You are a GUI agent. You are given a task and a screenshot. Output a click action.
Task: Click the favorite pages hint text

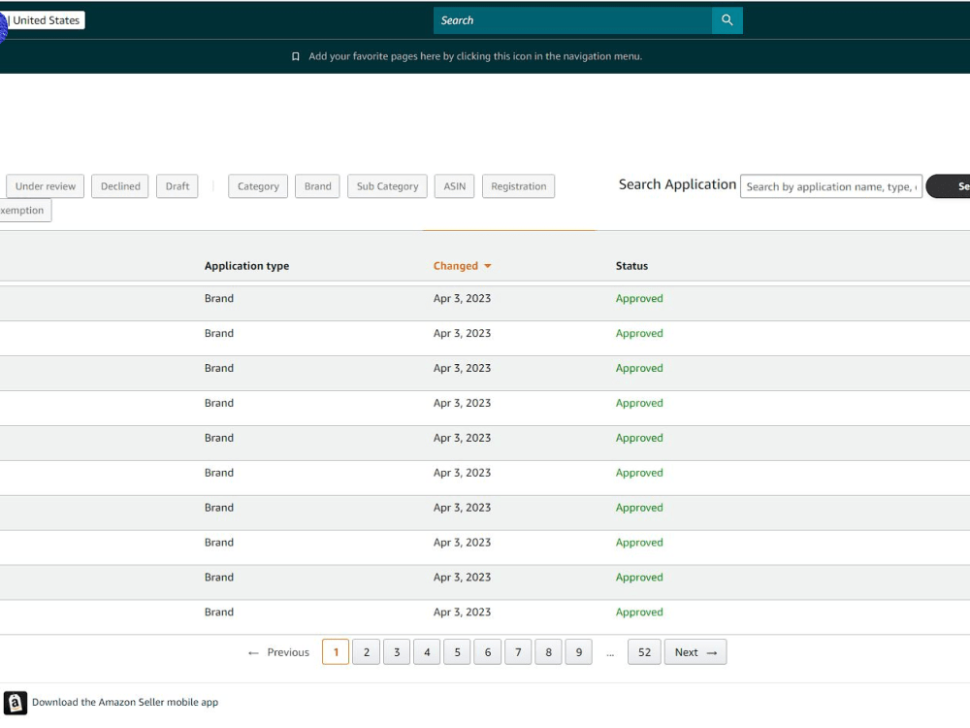click(x=475, y=56)
